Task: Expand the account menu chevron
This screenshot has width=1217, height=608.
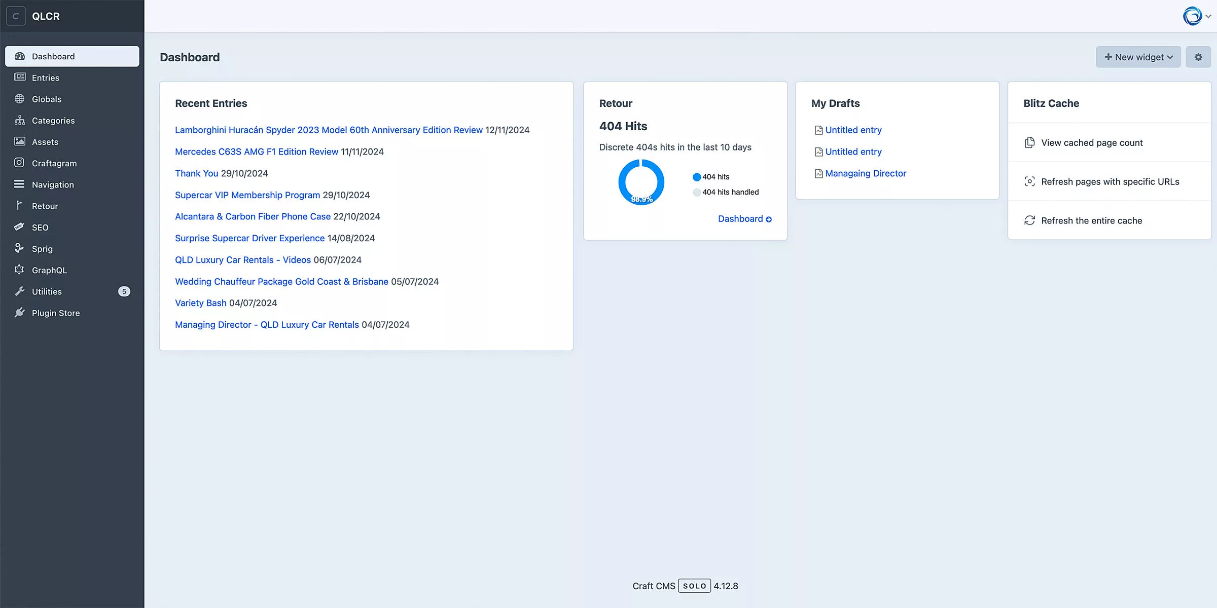Action: 1208,16
